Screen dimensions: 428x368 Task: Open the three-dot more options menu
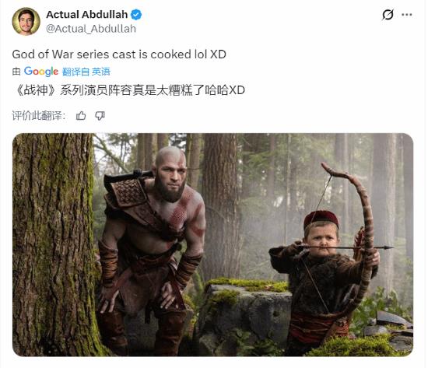407,15
